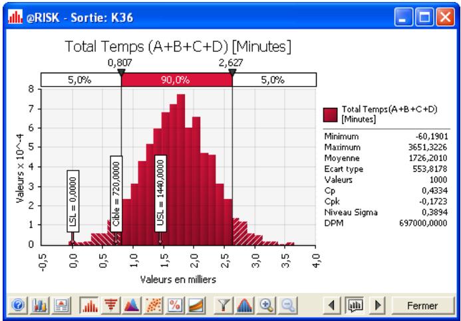Maximize the @RISK Sortie K36 window
Screen dimensions: 461x321
(x=424, y=17)
